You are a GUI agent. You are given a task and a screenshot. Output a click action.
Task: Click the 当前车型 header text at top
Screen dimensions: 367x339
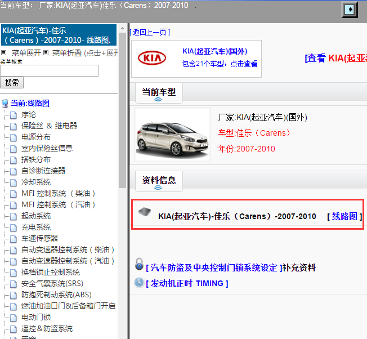click(95, 5)
